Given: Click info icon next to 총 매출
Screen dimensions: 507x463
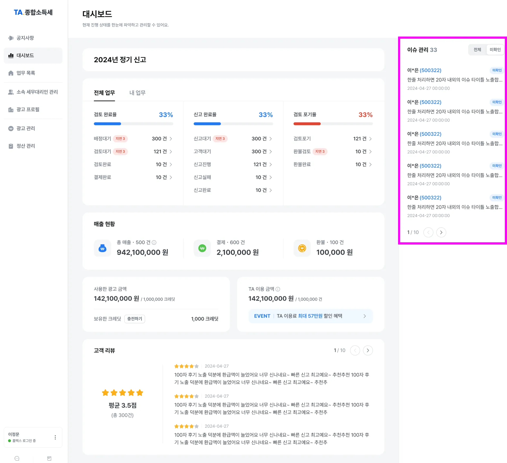Looking at the screenshot, I should [x=154, y=242].
